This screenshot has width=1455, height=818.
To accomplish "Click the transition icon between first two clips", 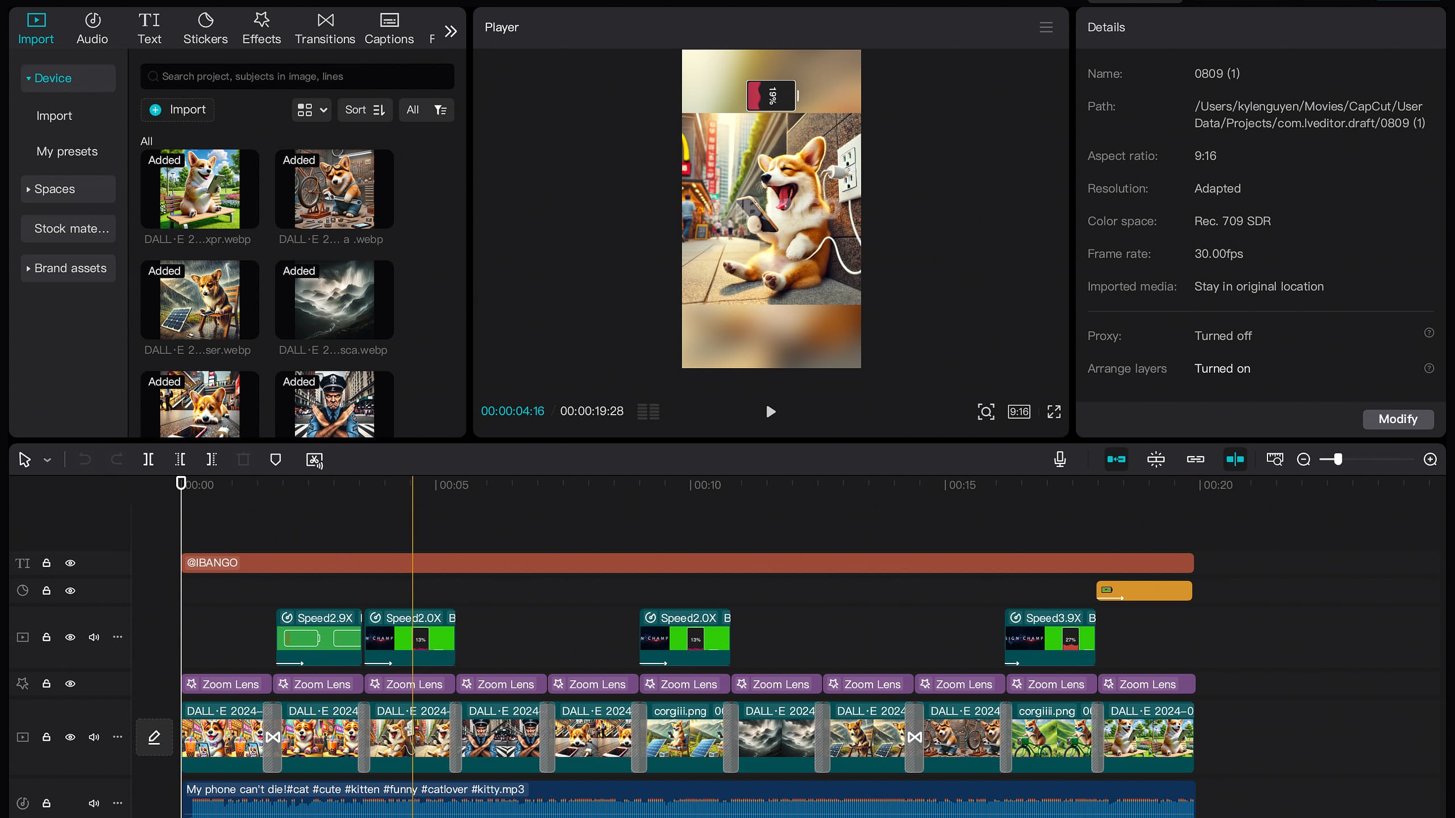I will click(273, 737).
